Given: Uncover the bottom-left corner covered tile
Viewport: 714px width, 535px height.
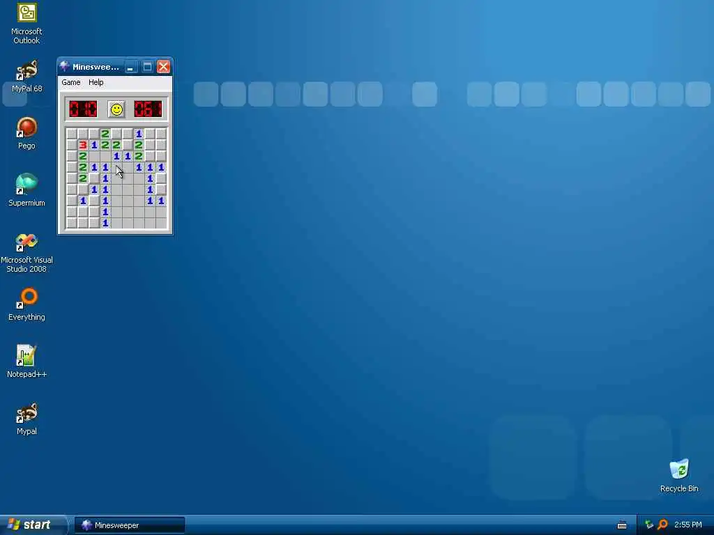Looking at the screenshot, I should coord(72,223).
